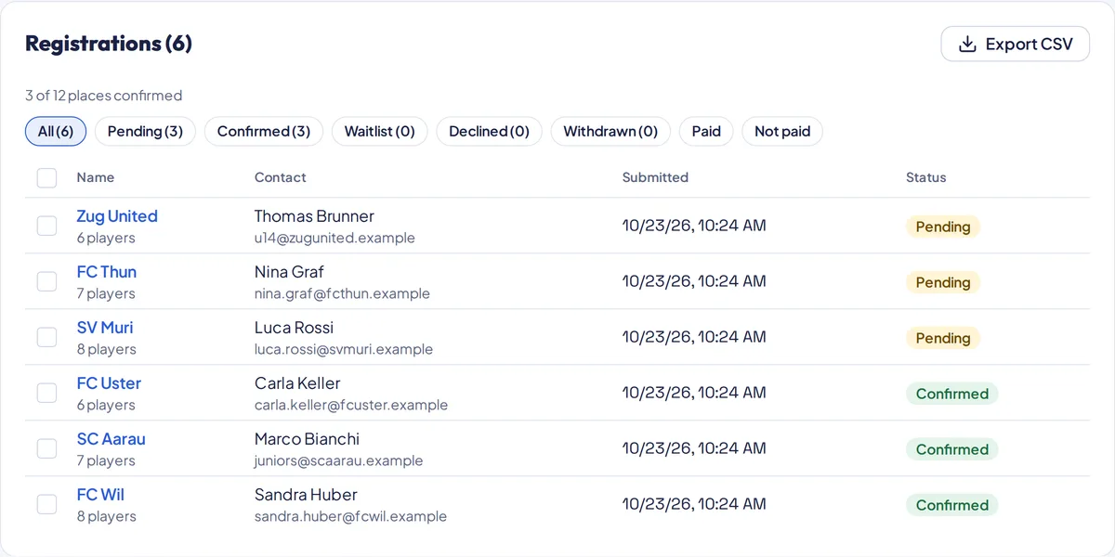Viewport: 1115px width, 557px height.
Task: Open the Waitlist (0) filter
Action: 379,131
